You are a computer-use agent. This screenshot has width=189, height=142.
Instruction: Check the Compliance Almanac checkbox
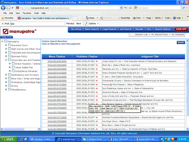click(x=13, y=71)
